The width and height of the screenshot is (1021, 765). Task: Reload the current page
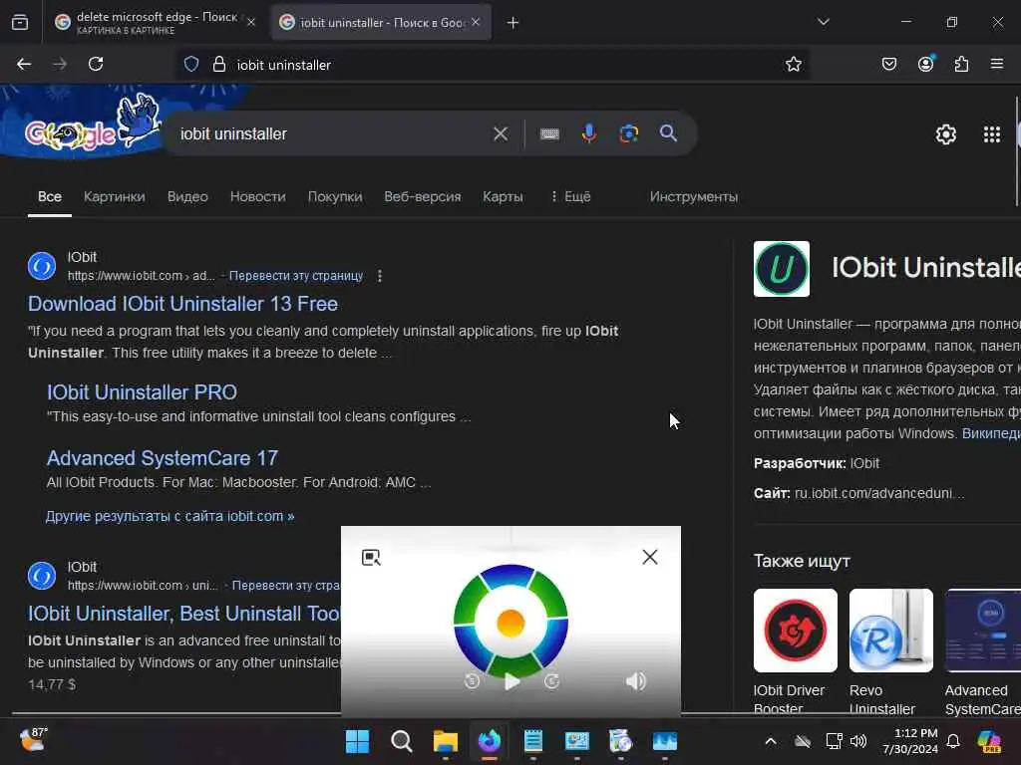[x=96, y=64]
